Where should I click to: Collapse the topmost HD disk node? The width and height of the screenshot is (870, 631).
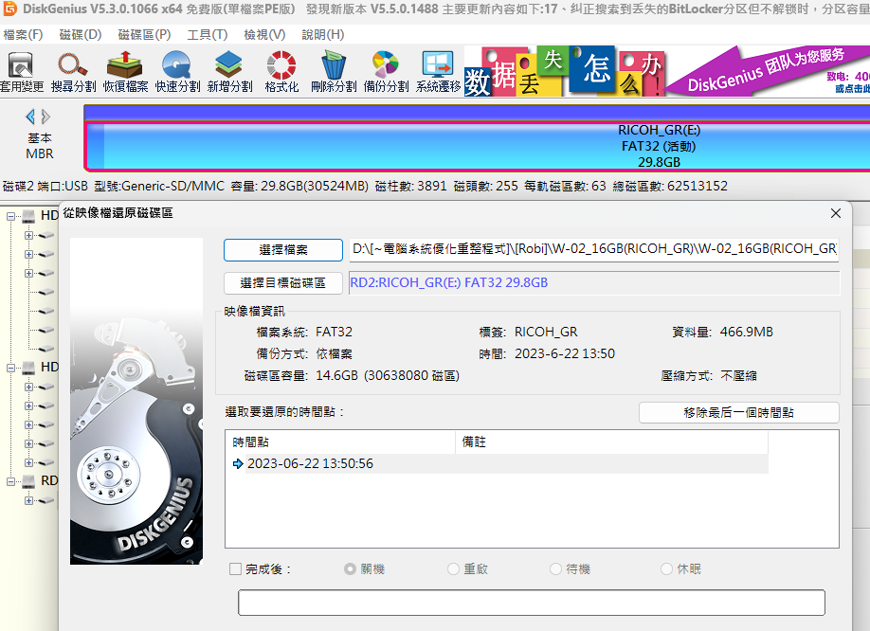click(10, 216)
